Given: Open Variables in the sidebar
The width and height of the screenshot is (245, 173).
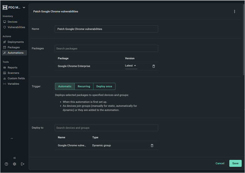Looking at the screenshot, I should (x=13, y=84).
